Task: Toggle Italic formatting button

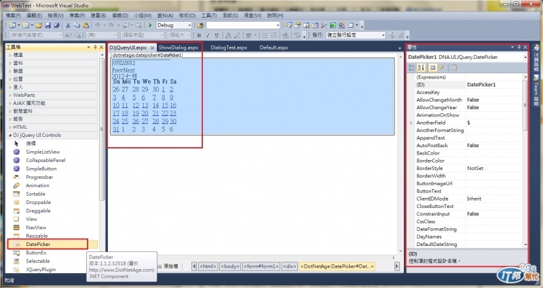Action: point(208,35)
